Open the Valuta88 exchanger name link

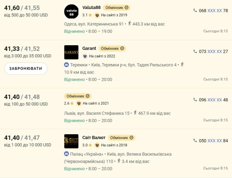click(x=92, y=7)
